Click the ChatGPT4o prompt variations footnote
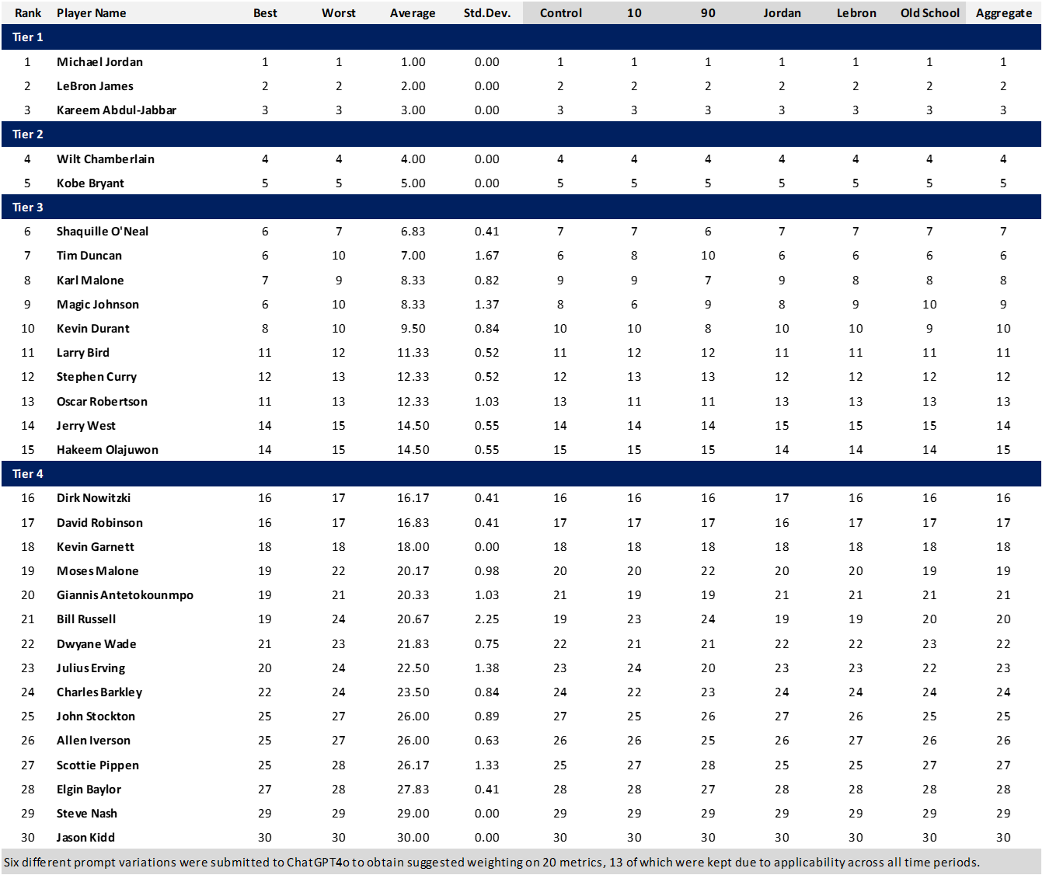Viewport: 1042px width, 875px height. tap(492, 863)
